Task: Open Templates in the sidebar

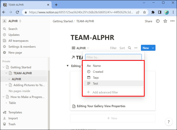Action: coord(15,112)
